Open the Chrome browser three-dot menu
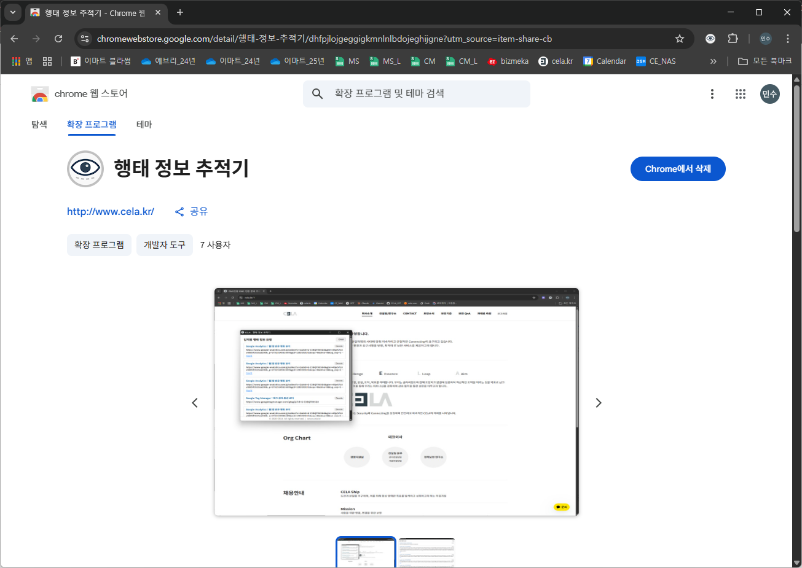 click(788, 39)
